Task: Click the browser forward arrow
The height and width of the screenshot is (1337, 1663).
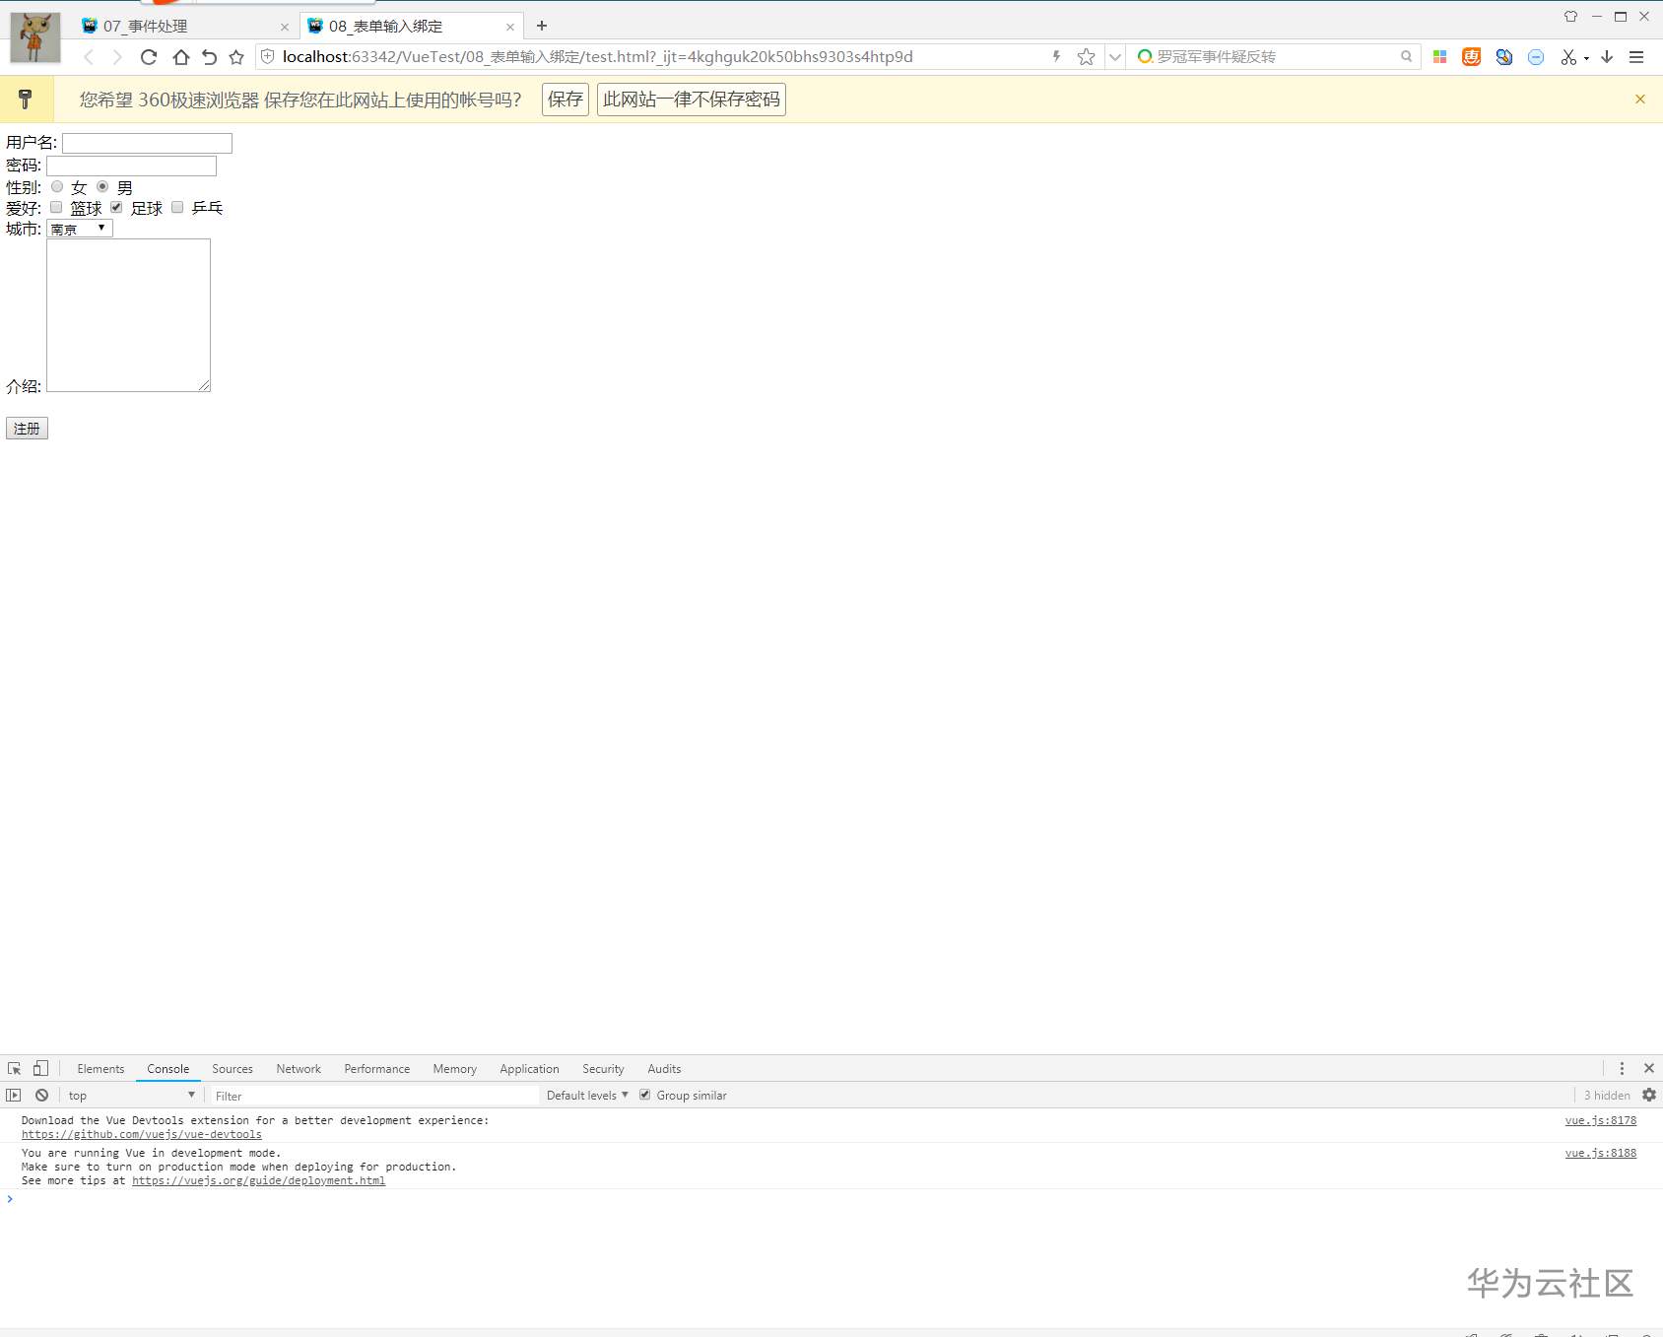Action: (x=117, y=57)
